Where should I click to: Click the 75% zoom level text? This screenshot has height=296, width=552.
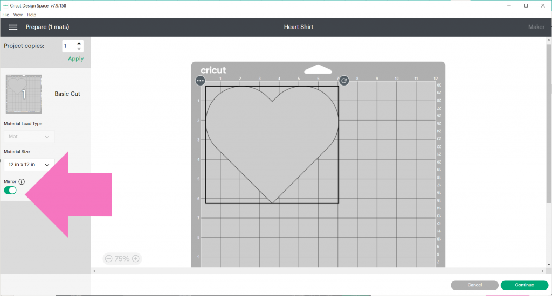pyautogui.click(x=122, y=259)
